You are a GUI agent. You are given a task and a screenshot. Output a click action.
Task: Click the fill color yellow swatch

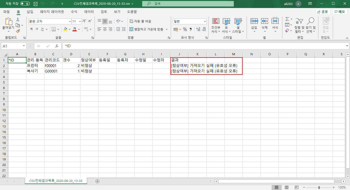tap(65, 29)
